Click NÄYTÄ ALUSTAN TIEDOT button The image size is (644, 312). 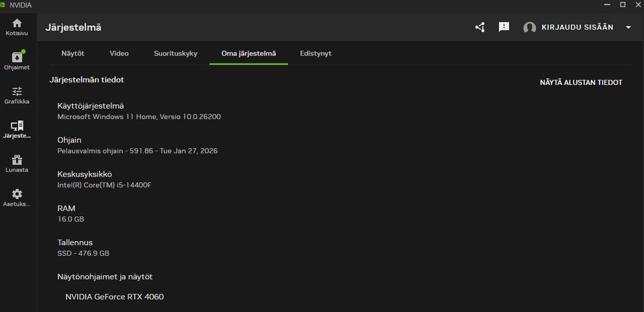point(581,82)
